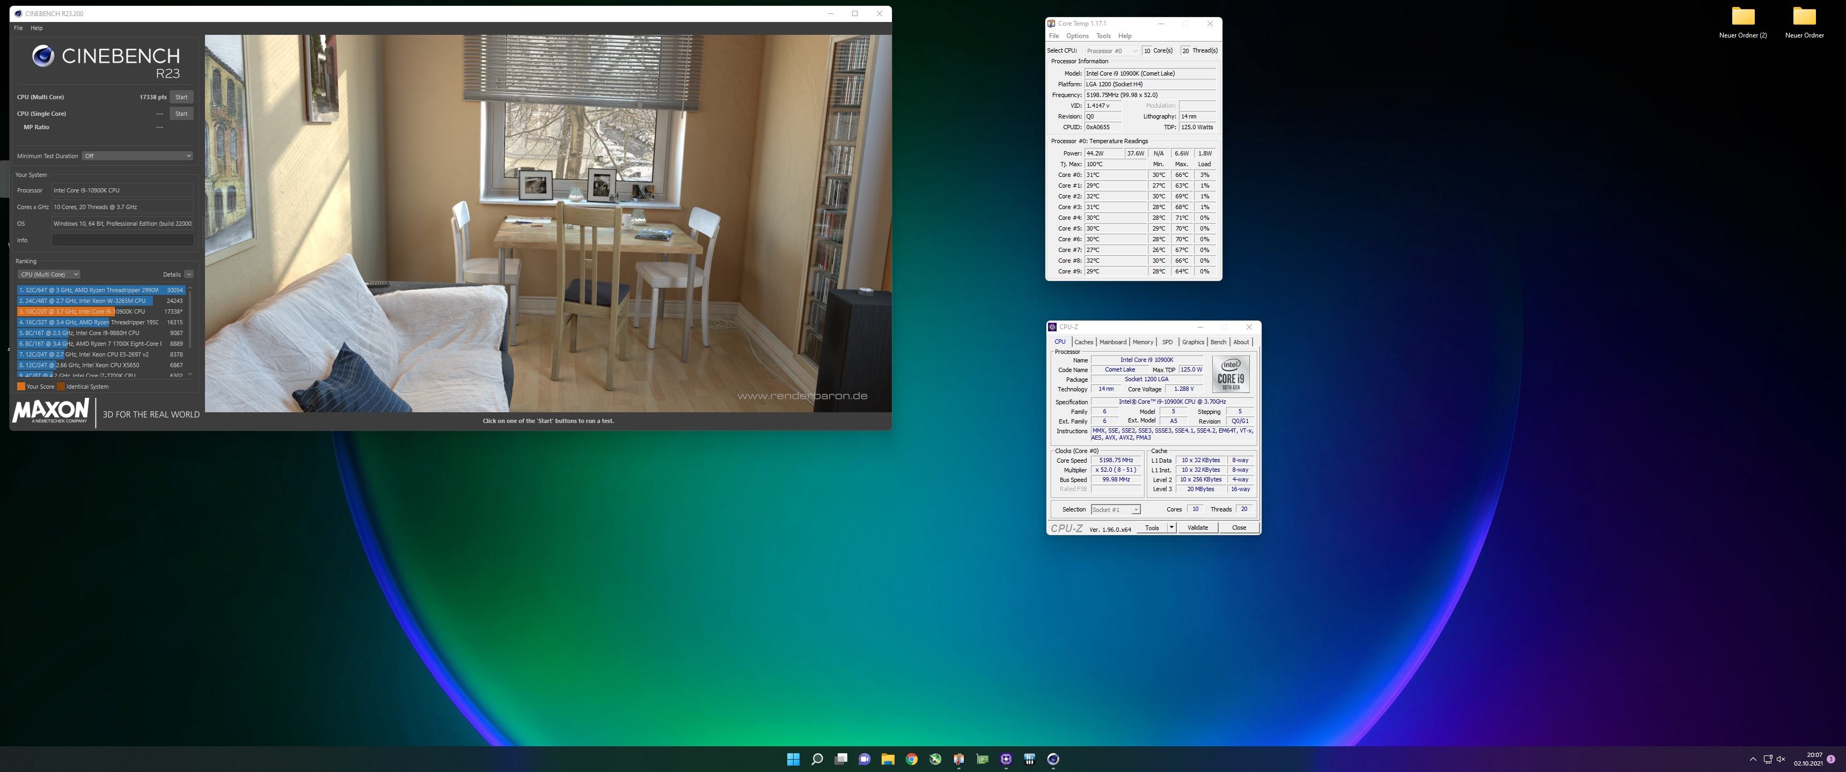
Task: Click Core Temp thermometer taskbar icon
Action: pos(958,759)
